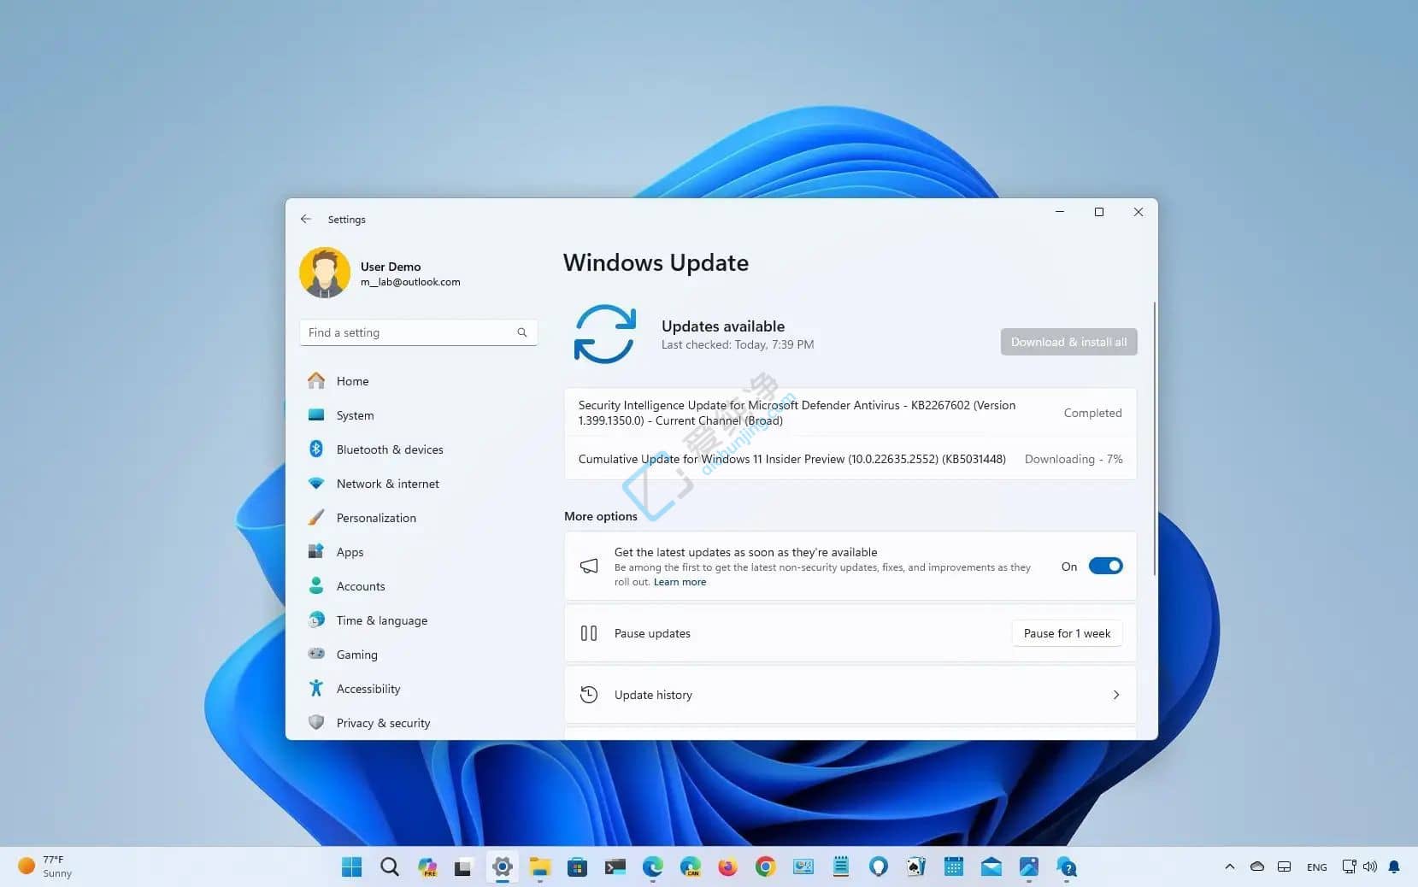Open Privacy & security settings

[383, 723]
